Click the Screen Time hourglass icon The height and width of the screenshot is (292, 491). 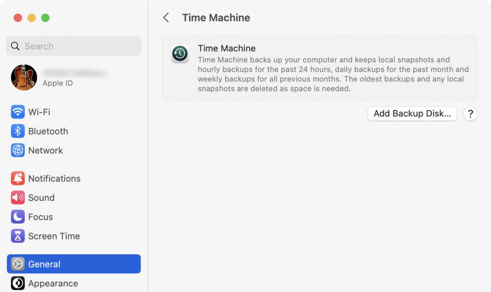(x=18, y=236)
